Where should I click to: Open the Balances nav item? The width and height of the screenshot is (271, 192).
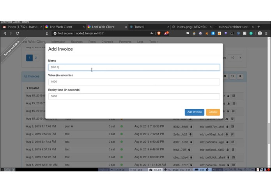(77, 42)
